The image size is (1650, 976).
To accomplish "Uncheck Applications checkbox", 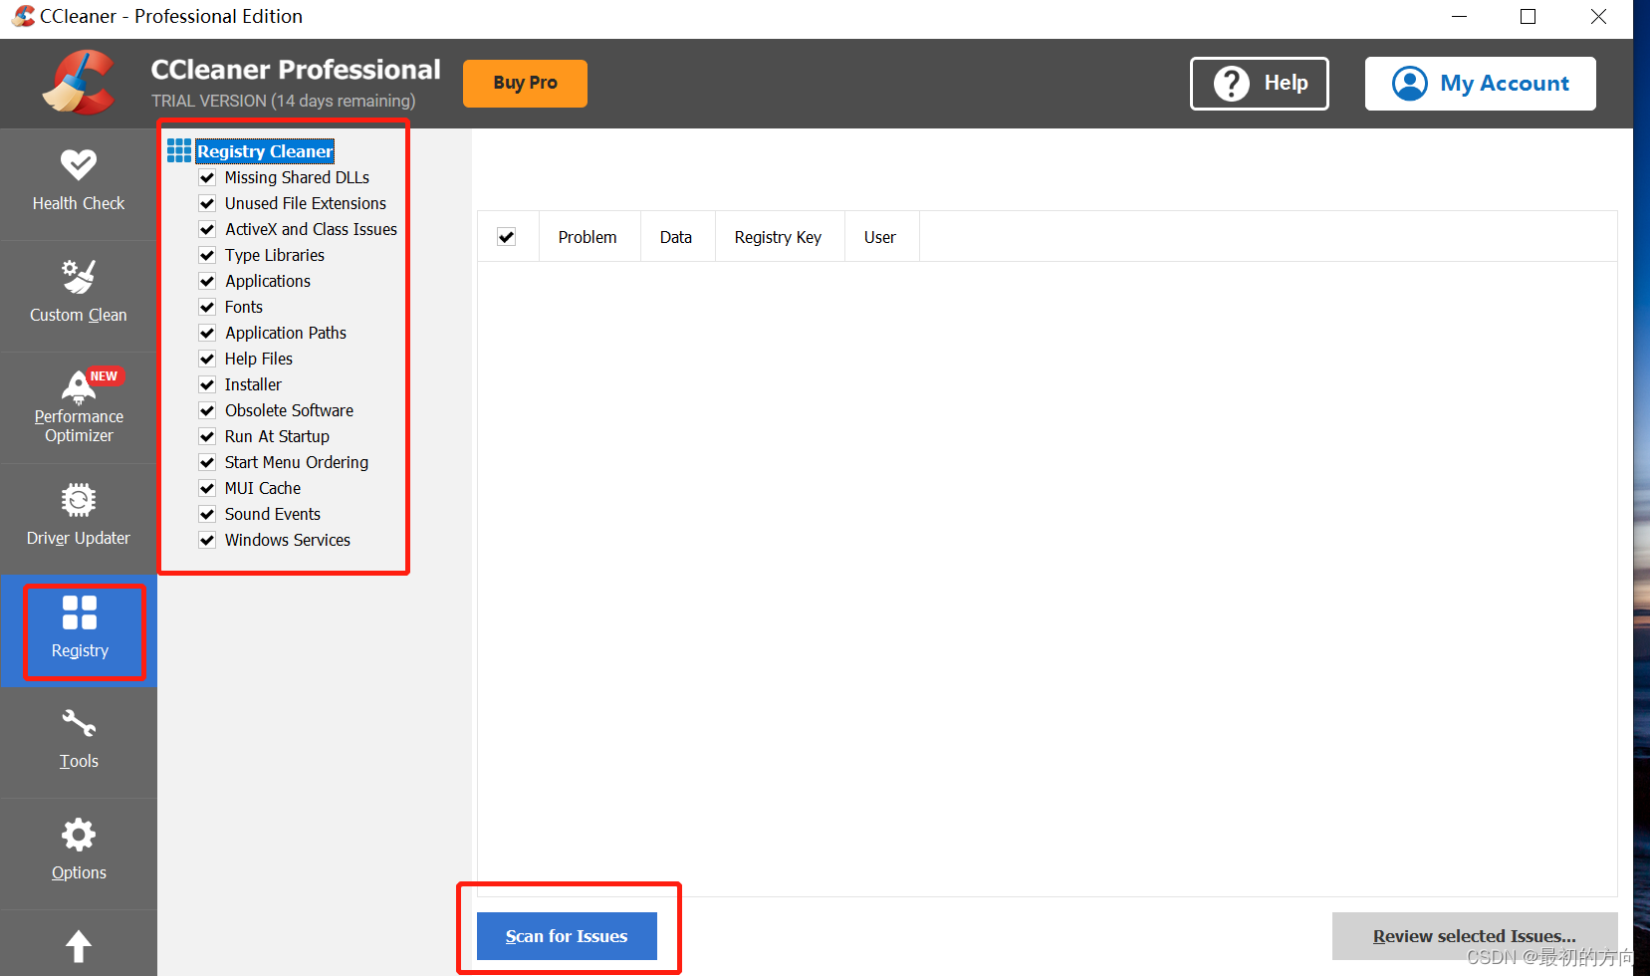I will (x=207, y=281).
